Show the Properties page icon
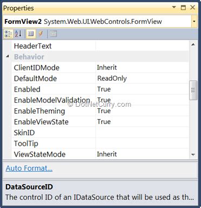This screenshot has width=201, height=208. click(x=31, y=34)
